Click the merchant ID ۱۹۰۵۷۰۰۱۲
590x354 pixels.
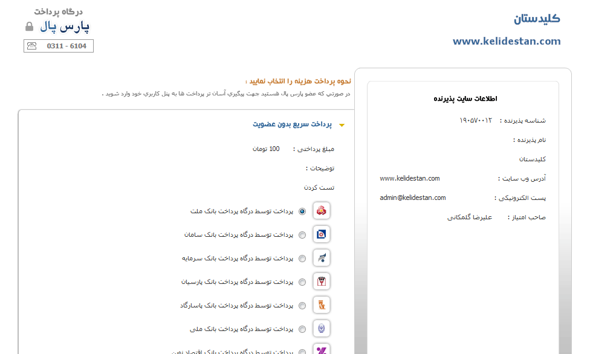point(476,120)
